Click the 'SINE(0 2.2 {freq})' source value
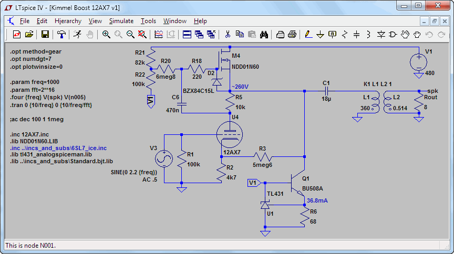The image size is (454, 254). [134, 172]
